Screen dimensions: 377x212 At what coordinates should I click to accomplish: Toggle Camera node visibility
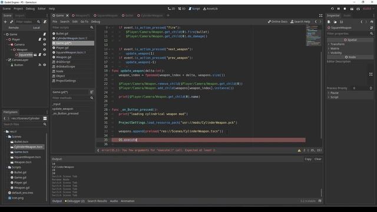pyautogui.click(x=45, y=45)
